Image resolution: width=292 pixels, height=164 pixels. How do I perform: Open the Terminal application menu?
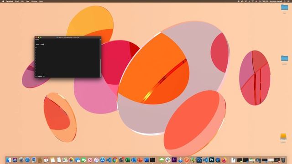click(10, 1)
